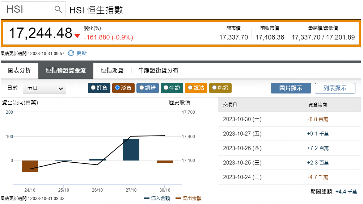The width and height of the screenshot is (363, 204).
Task: Click the search magnifier icon
Action: (58, 9)
